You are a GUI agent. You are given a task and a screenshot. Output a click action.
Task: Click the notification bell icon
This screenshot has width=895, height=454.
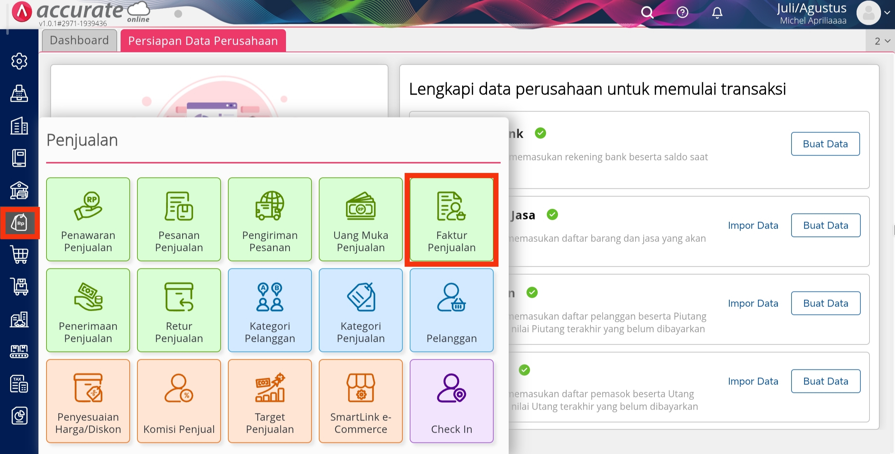pyautogui.click(x=717, y=13)
